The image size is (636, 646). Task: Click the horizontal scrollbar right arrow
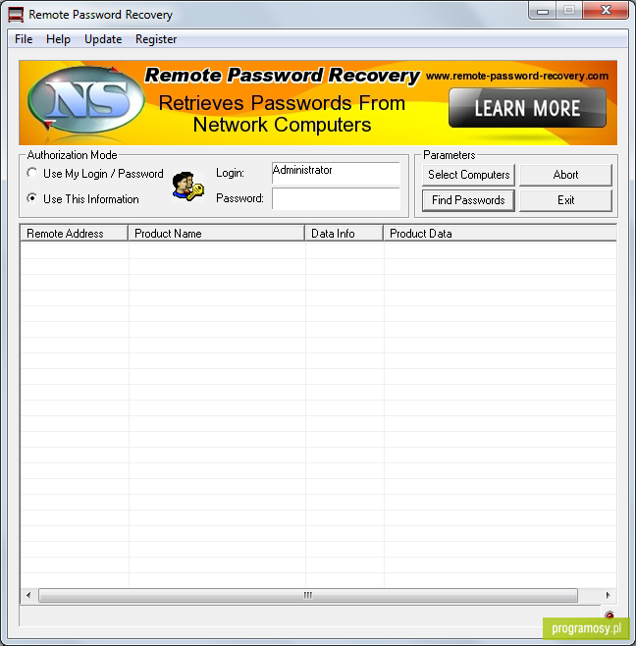click(608, 595)
